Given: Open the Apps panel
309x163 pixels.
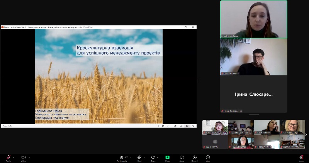Looking at the screenshot, I should pyautogui.click(x=182, y=158).
